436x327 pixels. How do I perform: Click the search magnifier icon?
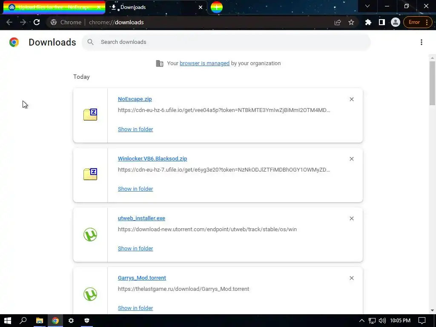[x=90, y=42]
